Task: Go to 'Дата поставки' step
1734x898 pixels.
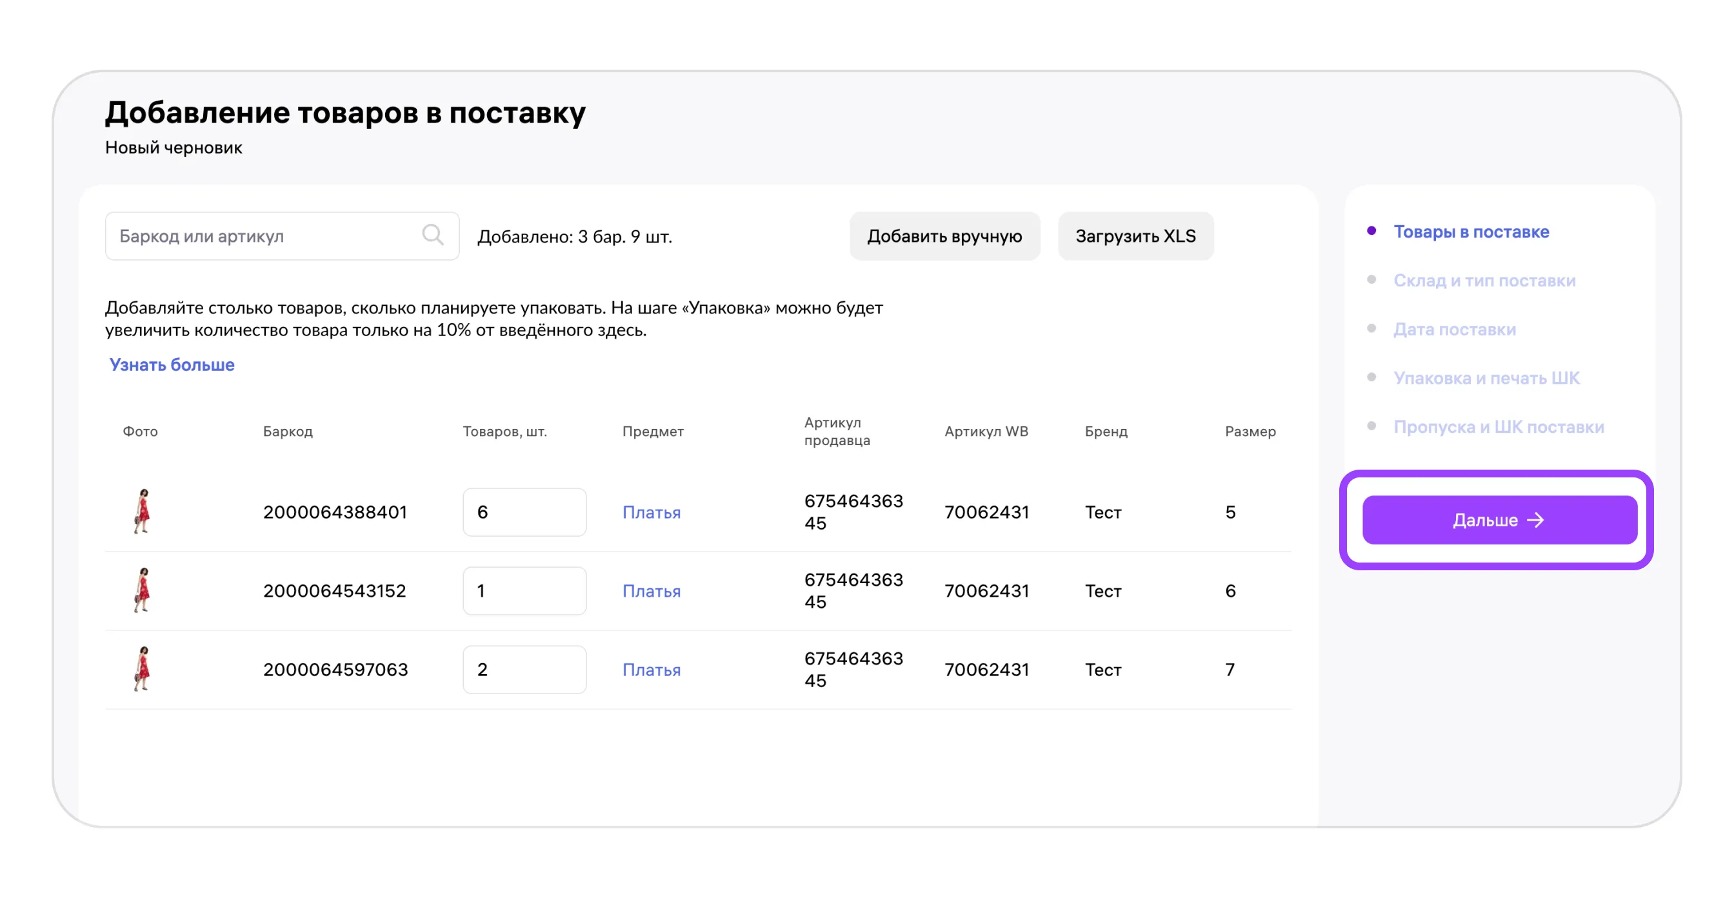Action: click(x=1454, y=330)
